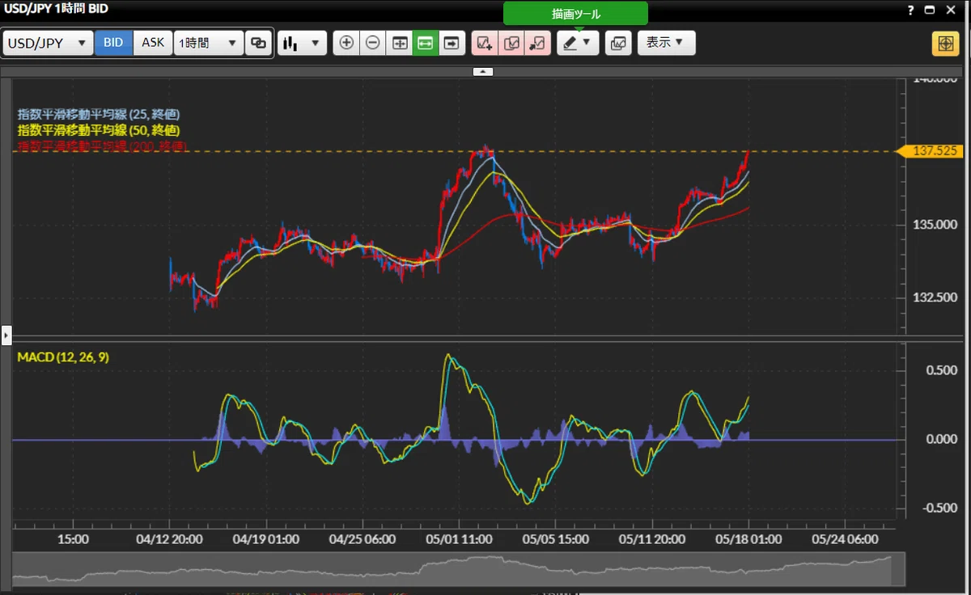Click the bottom overview navigator strip
Image resolution: width=971 pixels, height=595 pixels.
460,569
